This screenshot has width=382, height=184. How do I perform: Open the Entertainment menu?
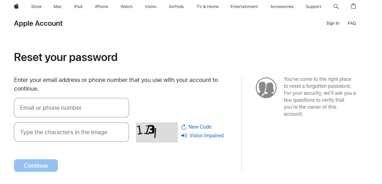coord(244,7)
